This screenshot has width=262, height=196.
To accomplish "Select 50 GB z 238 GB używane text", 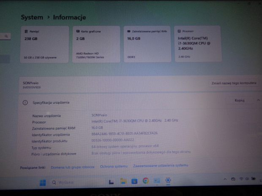I will (x=40, y=57).
